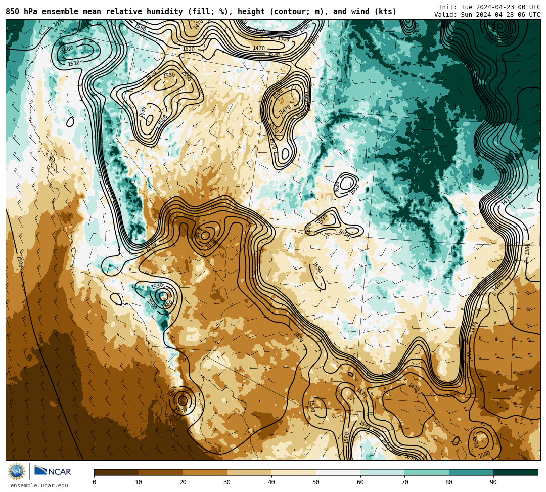Click the 'Valid: Sun 2024-04-28 06 UTC' text
This screenshot has width=546, height=492.
487,15
